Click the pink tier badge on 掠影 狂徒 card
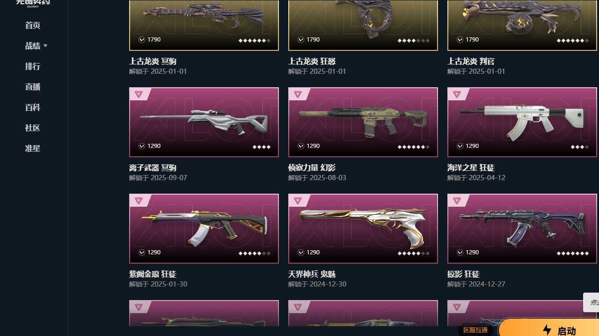The image size is (599, 336). click(457, 201)
